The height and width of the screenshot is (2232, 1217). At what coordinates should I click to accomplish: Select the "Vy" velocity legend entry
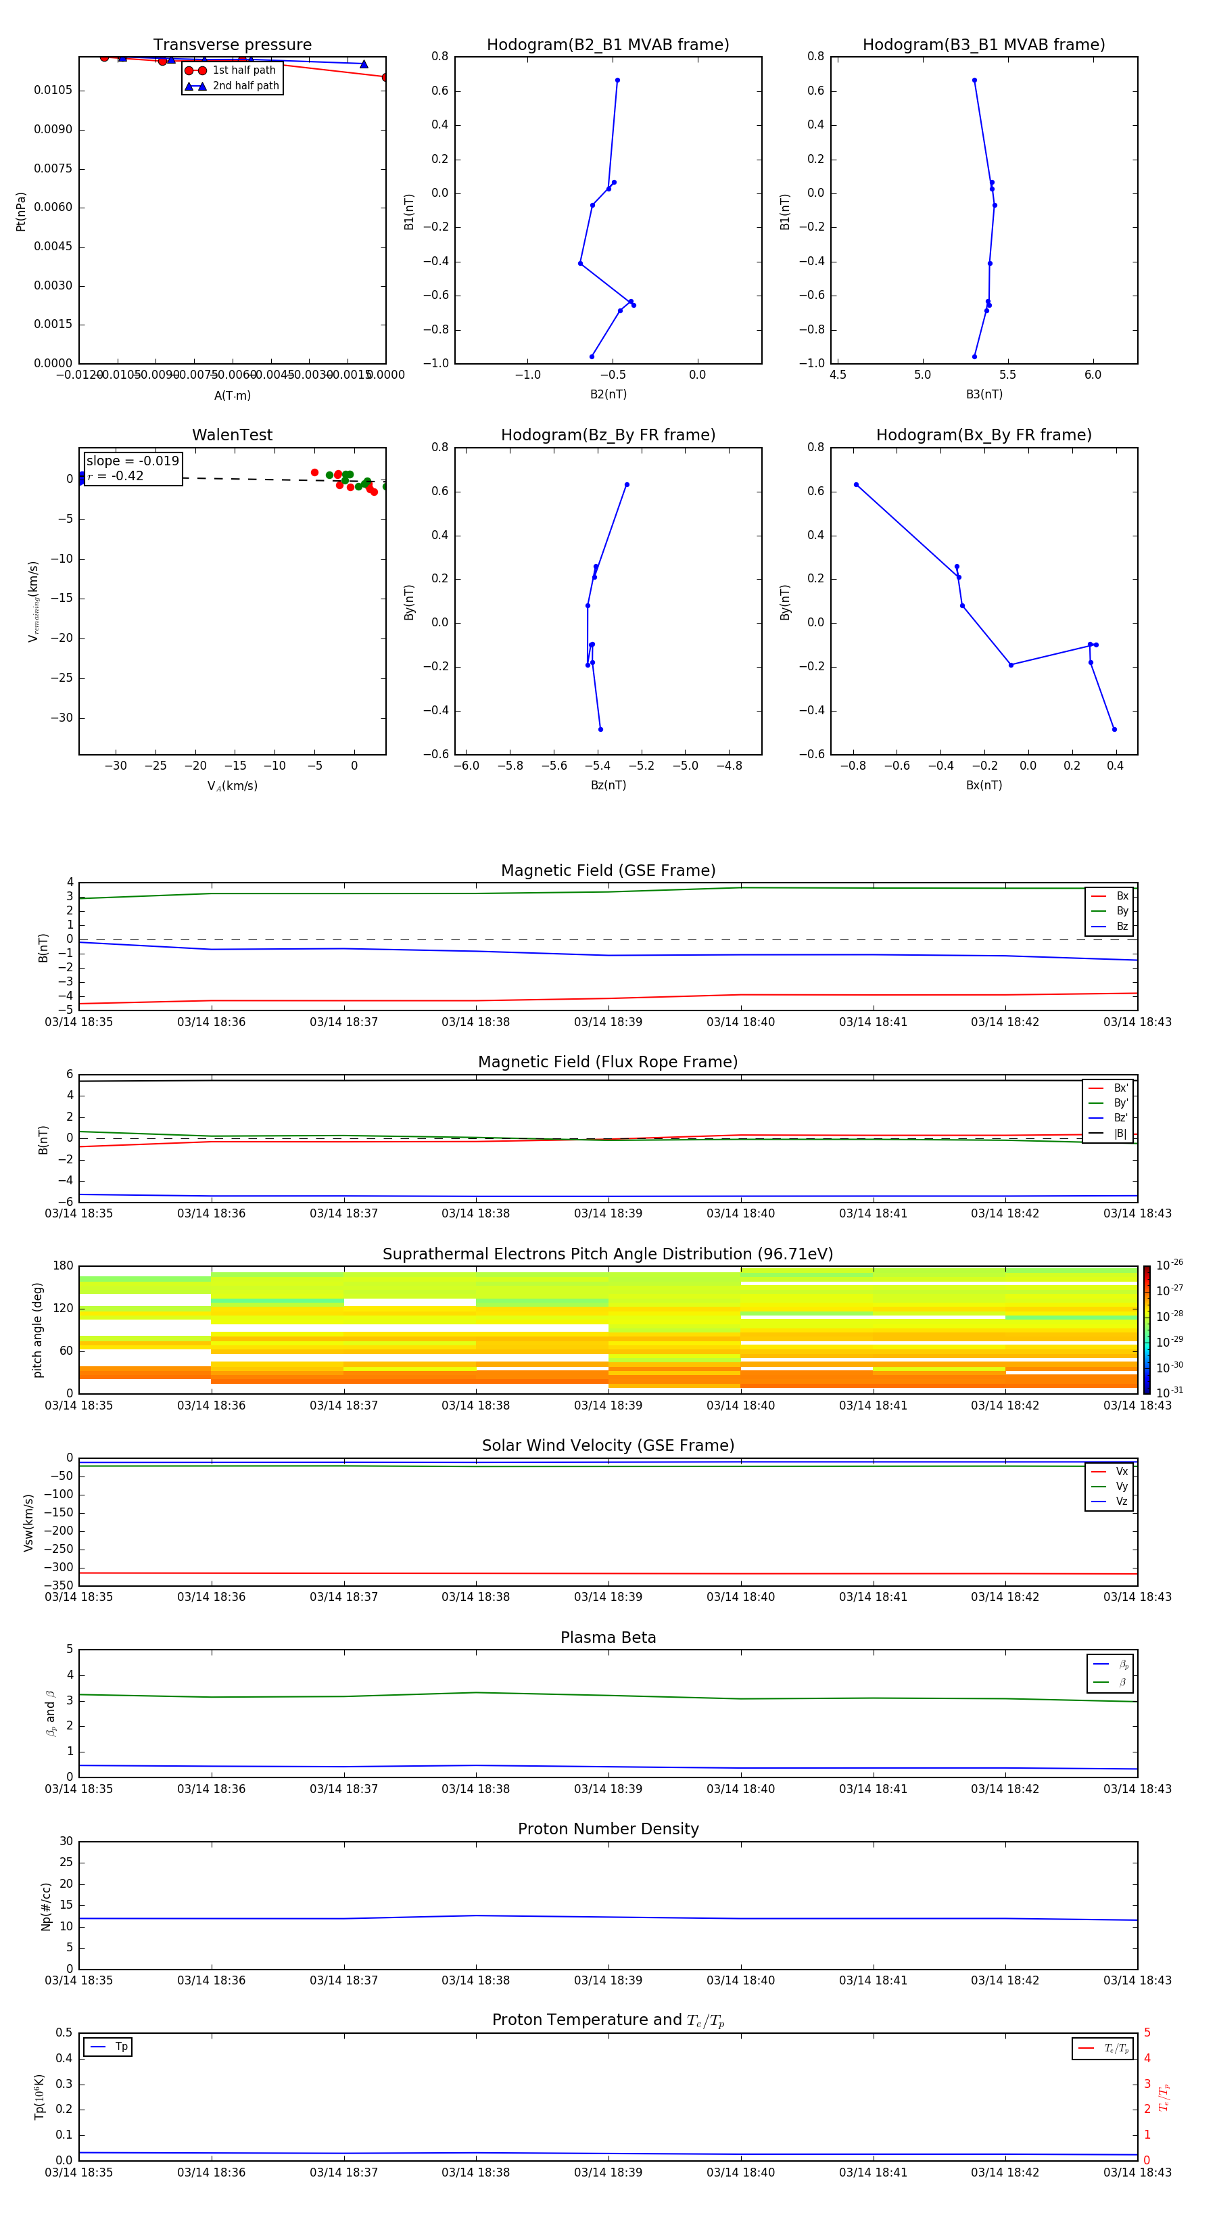coord(1109,1486)
